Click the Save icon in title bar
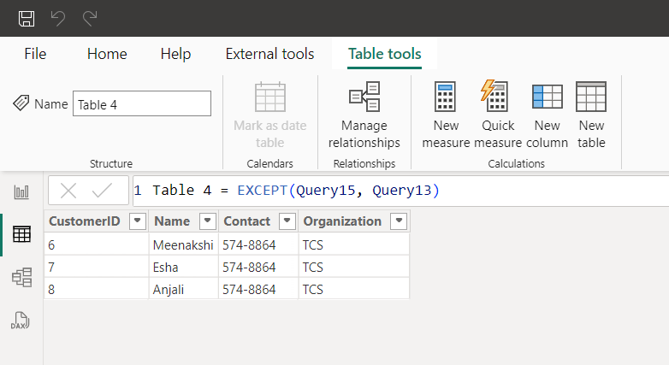Viewport: 669px width, 365px height. pos(27,18)
